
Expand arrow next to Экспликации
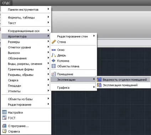click(94, 79)
